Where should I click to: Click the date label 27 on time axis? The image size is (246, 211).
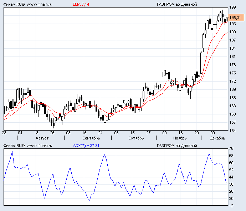click(x=148, y=133)
